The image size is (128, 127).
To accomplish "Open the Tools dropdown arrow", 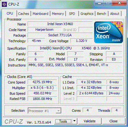I will click(x=75, y=121).
